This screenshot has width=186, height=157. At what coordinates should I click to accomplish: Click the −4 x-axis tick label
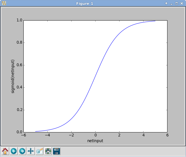[x=47, y=135]
